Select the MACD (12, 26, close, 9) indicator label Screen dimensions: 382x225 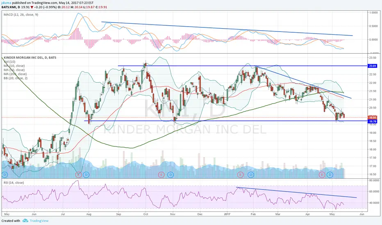pyautogui.click(x=21, y=15)
